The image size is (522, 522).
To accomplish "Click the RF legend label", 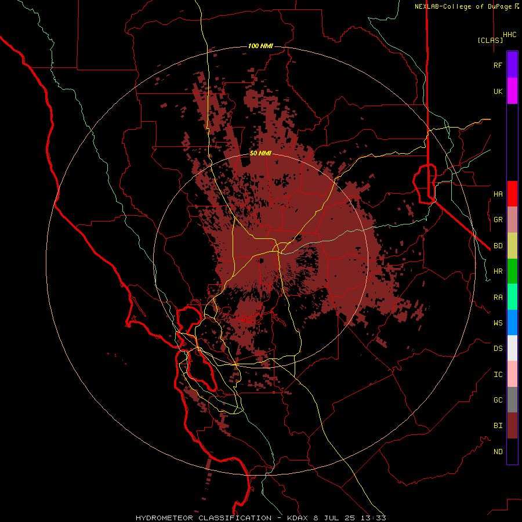I will pos(498,65).
